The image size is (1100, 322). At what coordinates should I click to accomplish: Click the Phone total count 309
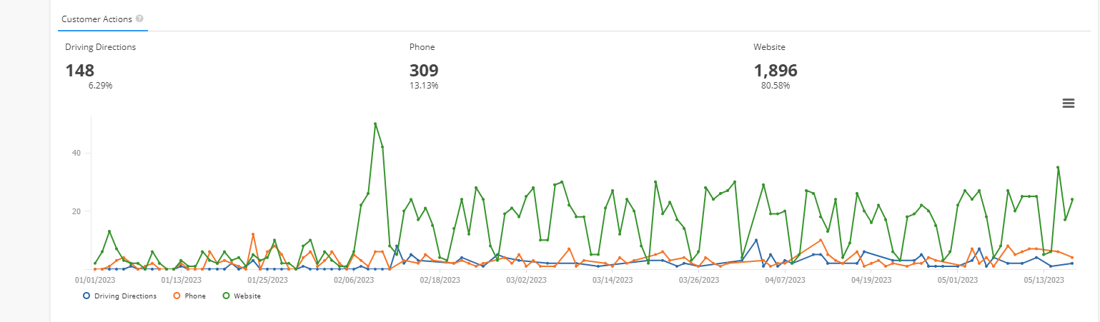(424, 71)
